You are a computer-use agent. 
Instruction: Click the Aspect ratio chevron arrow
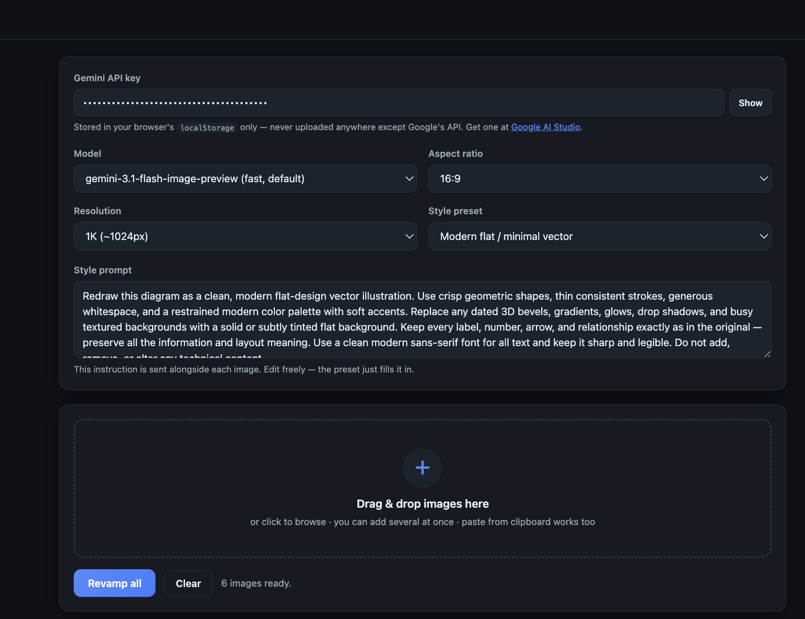pyautogui.click(x=764, y=178)
